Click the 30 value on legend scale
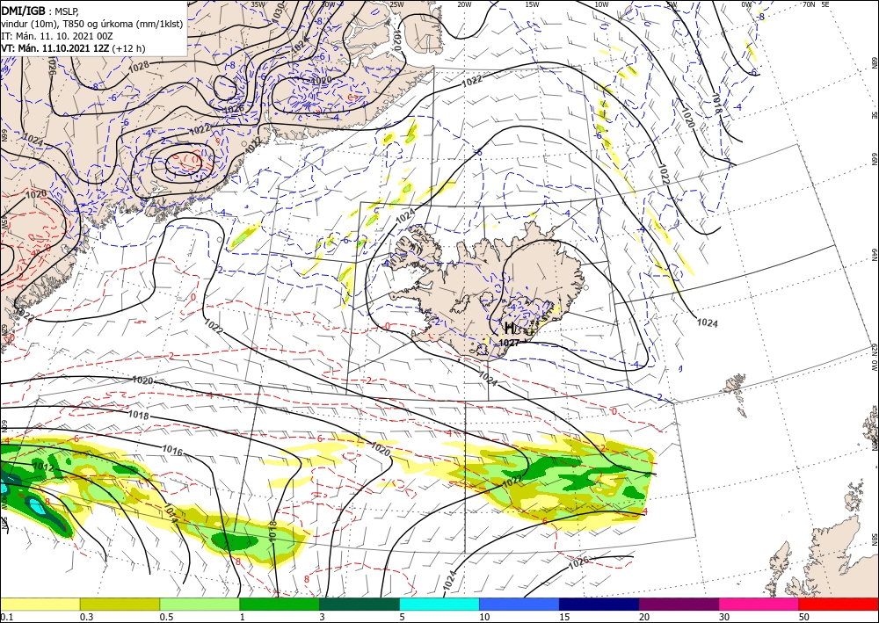Image resolution: width=879 pixels, height=623 pixels. (x=724, y=617)
